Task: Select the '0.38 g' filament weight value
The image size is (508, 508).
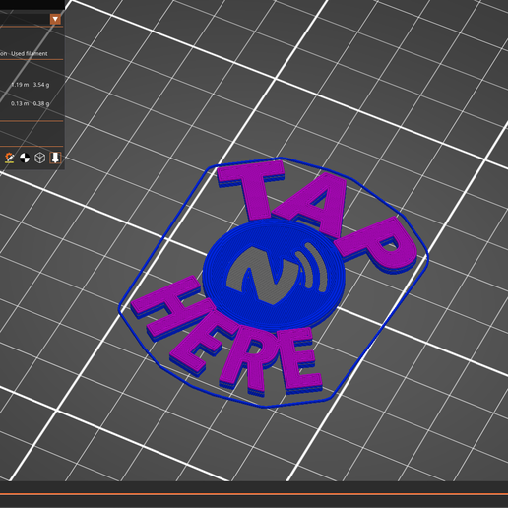Action: tap(41, 103)
